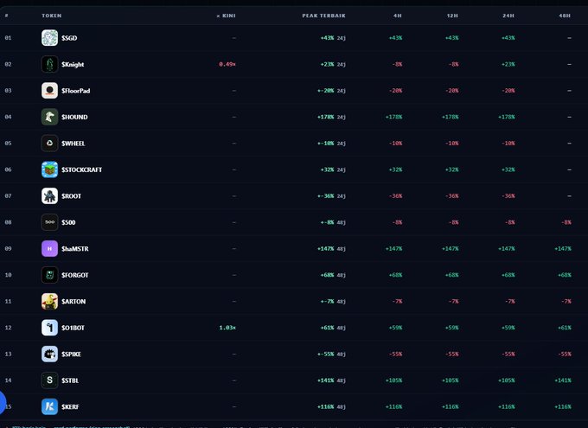Click $STOCKCRAFT's +32% 4H value
This screenshot has width=588, height=428.
tap(396, 169)
